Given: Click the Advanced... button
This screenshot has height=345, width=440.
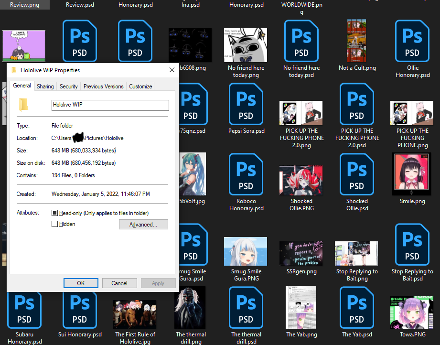Looking at the screenshot, I should point(143,224).
